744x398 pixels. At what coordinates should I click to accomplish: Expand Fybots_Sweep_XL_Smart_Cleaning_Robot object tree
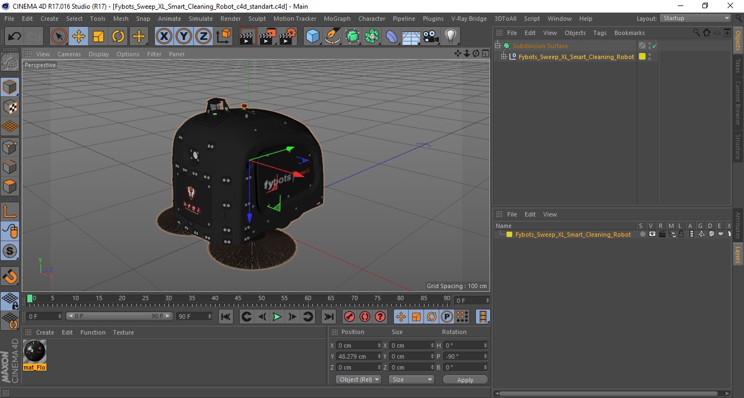pos(504,56)
